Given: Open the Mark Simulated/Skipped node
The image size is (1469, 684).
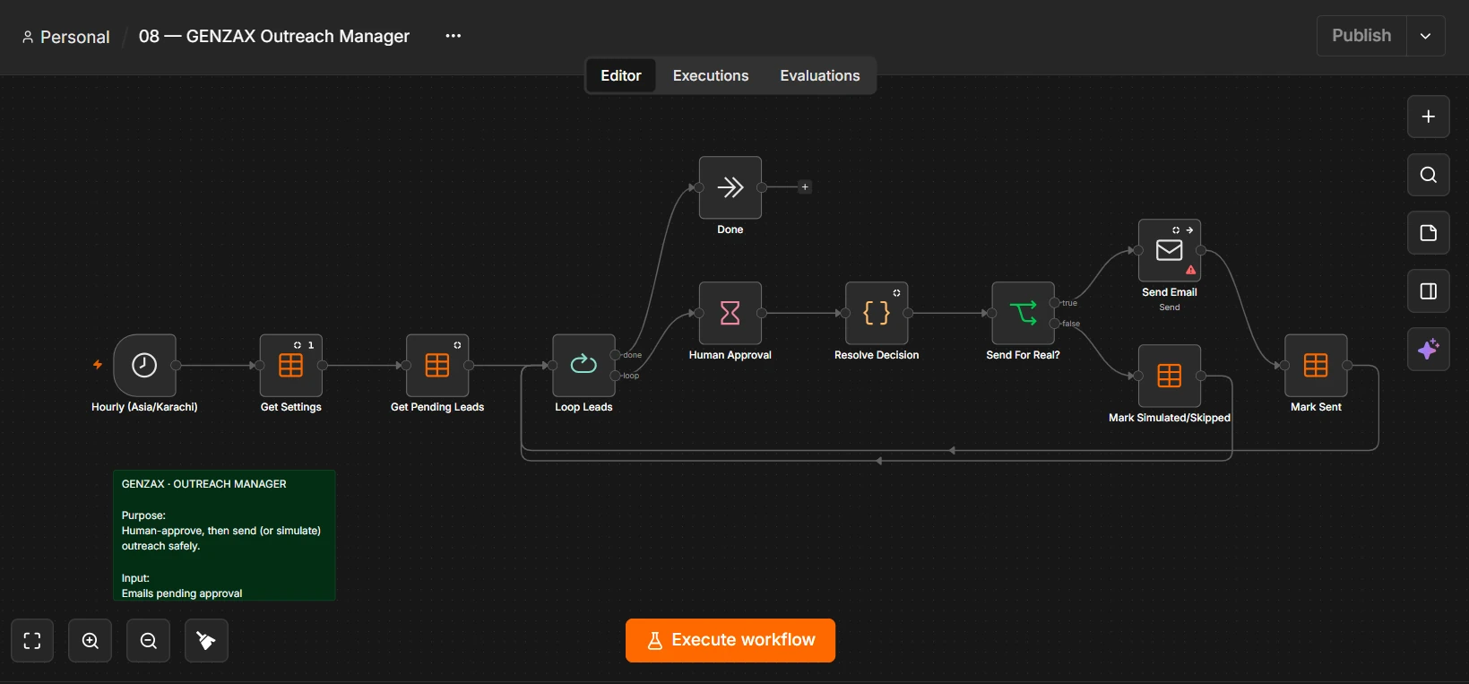Looking at the screenshot, I should pos(1170,376).
